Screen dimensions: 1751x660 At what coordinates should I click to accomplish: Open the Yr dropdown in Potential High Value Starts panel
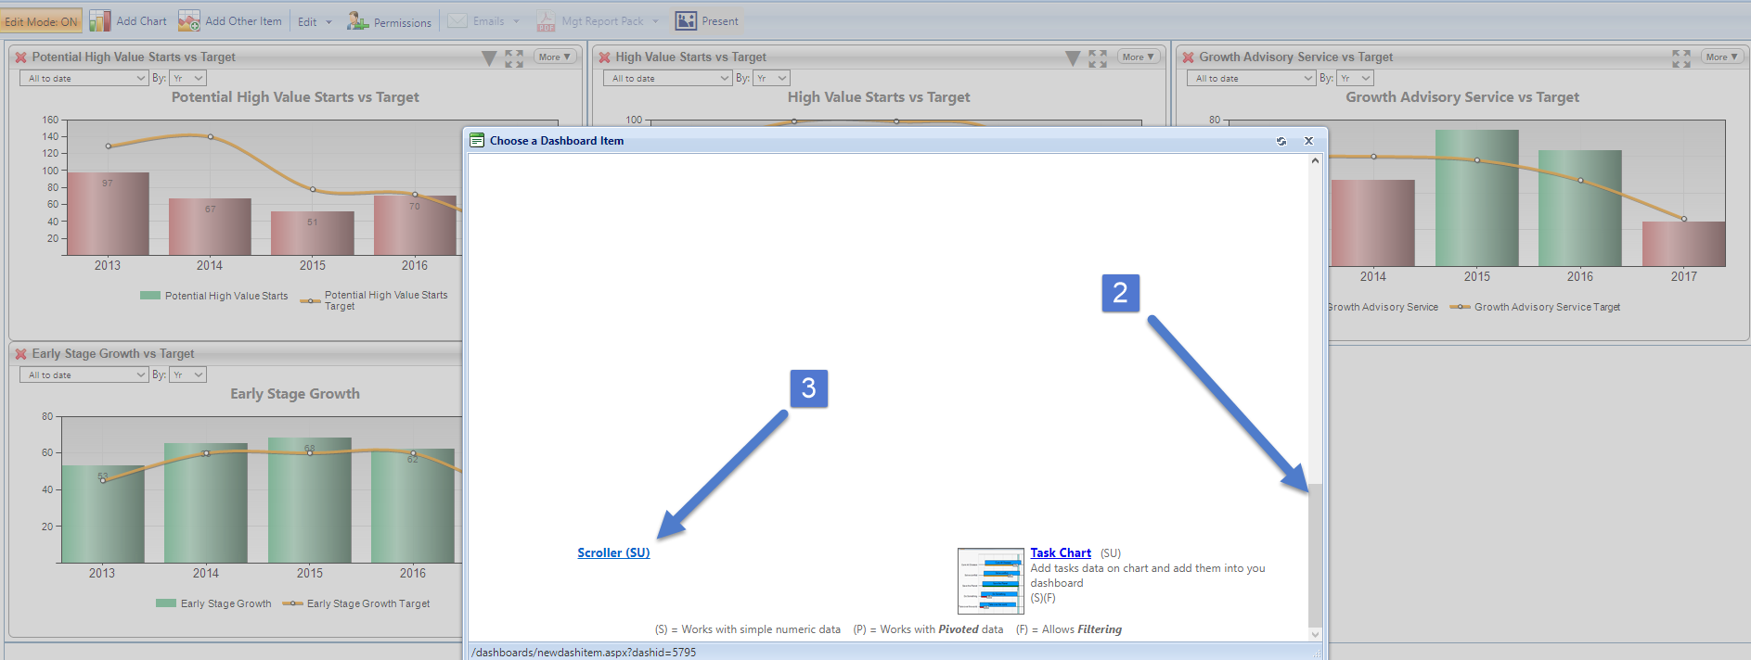pos(187,79)
